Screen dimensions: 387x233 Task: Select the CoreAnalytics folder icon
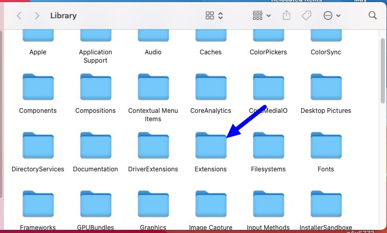(x=211, y=87)
